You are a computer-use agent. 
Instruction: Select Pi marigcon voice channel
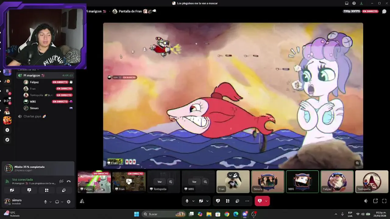tap(45, 75)
